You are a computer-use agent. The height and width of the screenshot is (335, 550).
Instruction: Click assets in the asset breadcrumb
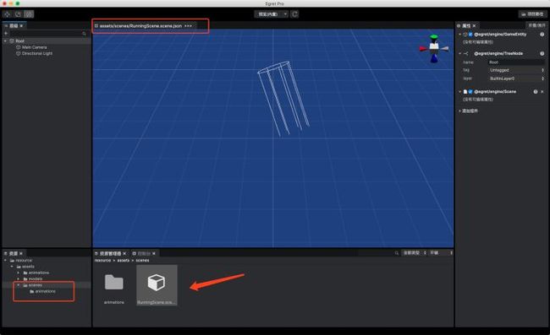[x=124, y=261]
